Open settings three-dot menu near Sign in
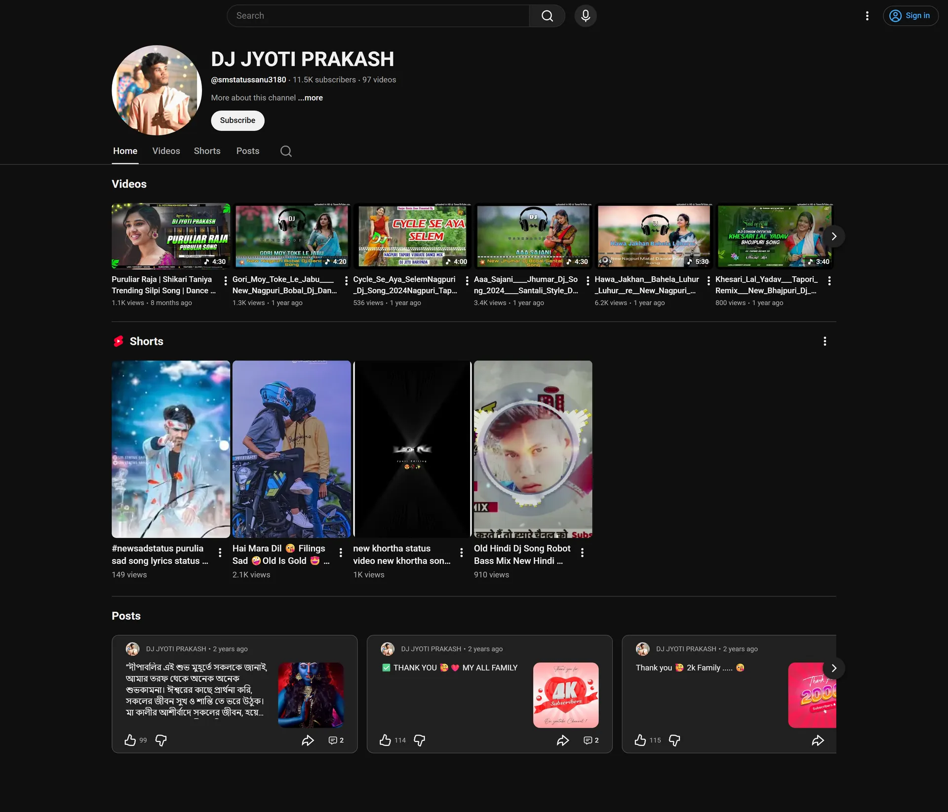The image size is (948, 812). (x=867, y=16)
